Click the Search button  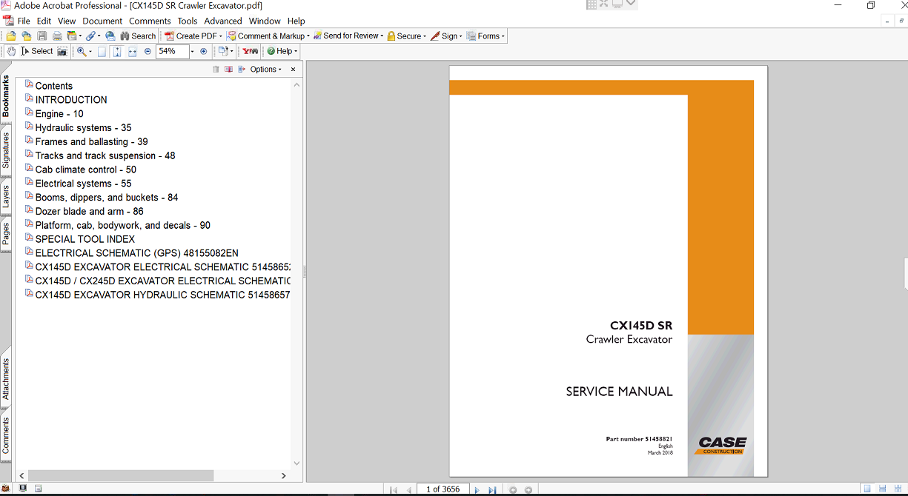tap(136, 36)
